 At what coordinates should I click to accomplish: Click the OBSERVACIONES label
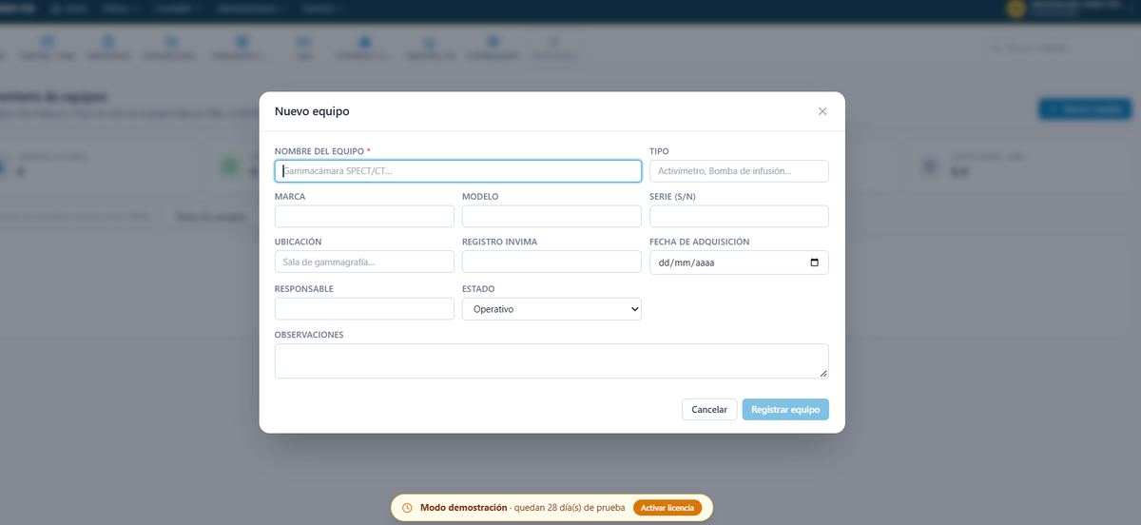tap(309, 335)
